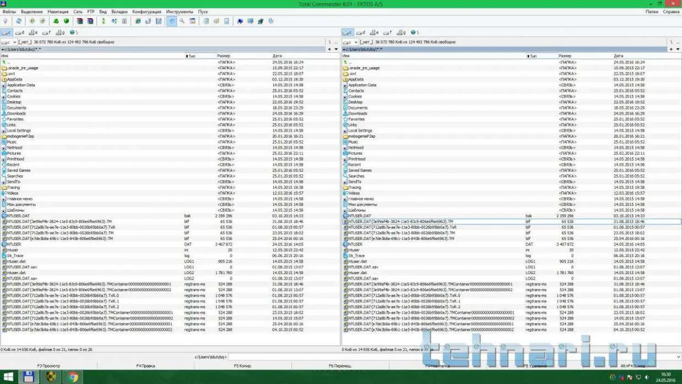Screen dimensions: 682x384
Task: Go to root with left panel backslash button
Action: [x=330, y=42]
